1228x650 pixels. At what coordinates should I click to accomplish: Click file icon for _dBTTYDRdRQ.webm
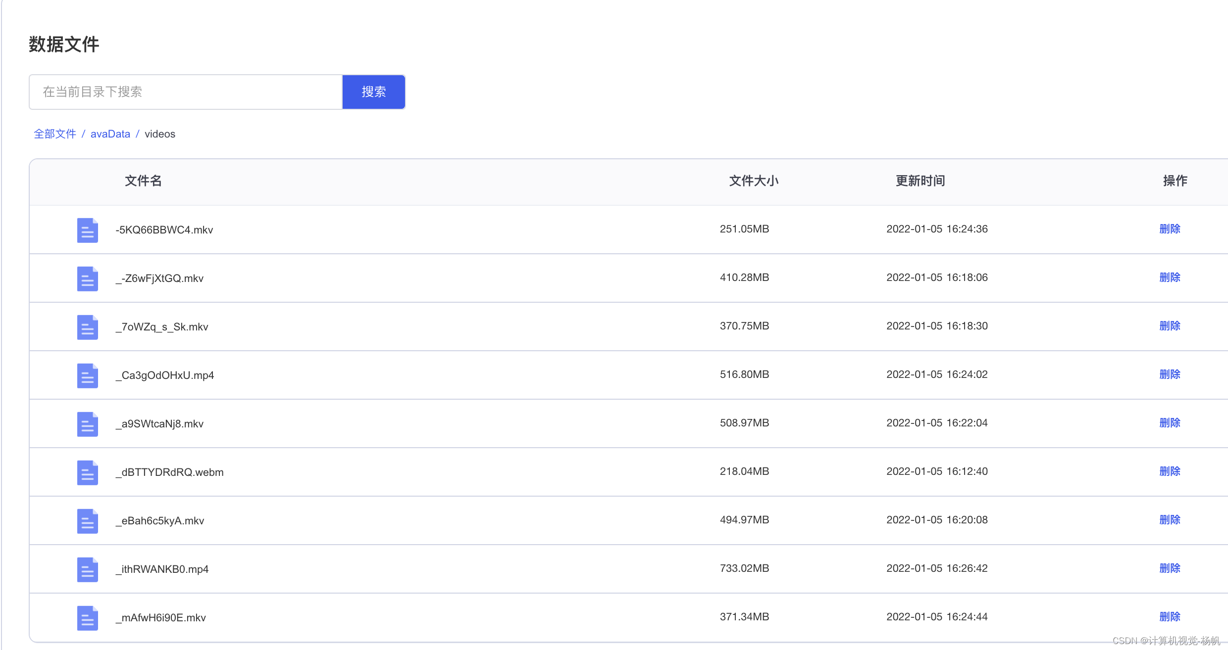pos(87,472)
